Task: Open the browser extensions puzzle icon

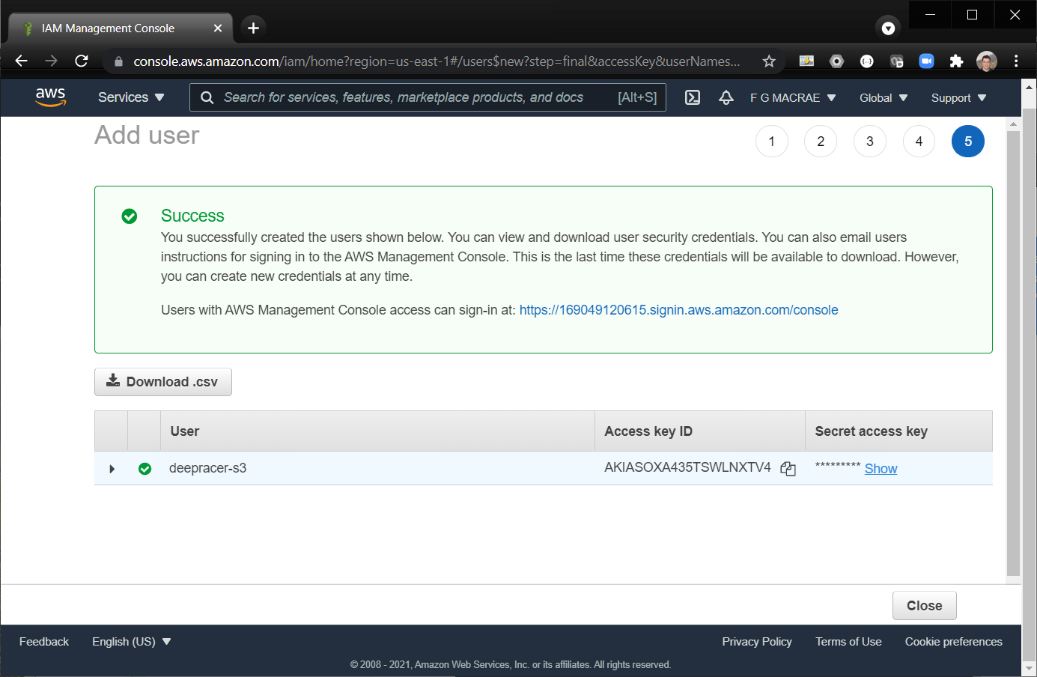Action: coord(956,61)
